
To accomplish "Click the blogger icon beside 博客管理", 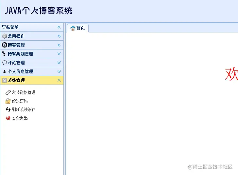I will (5, 45).
